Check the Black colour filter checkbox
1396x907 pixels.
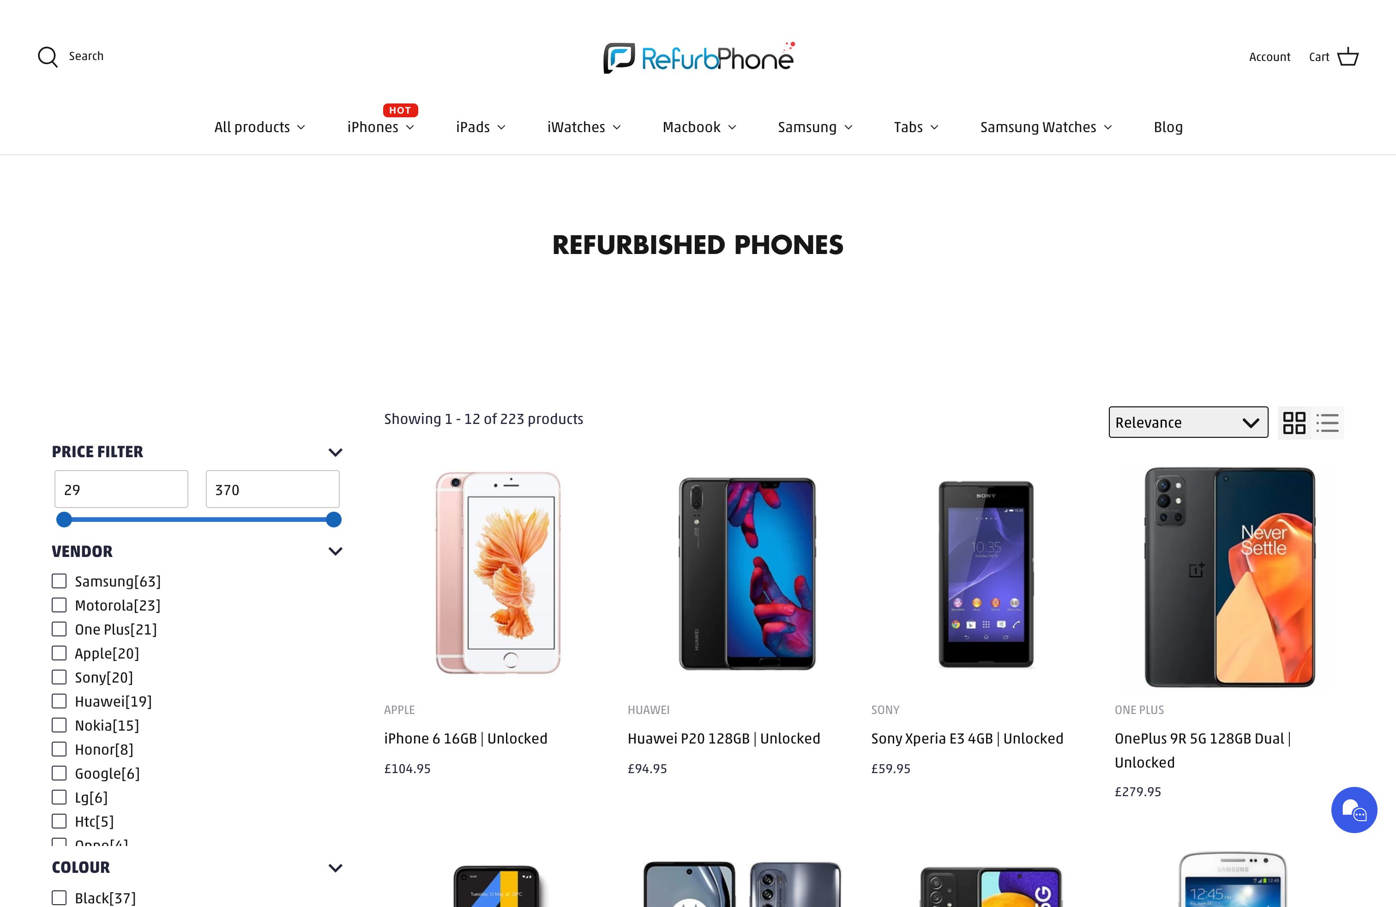pos(58,898)
